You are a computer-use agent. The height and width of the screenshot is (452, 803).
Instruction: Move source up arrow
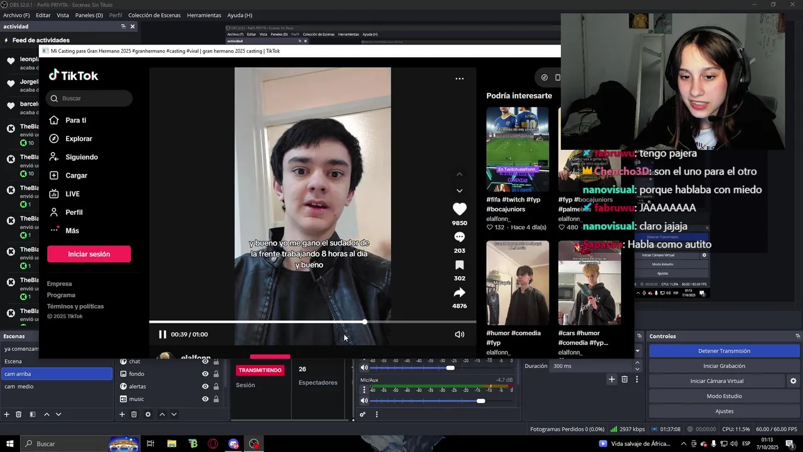[x=162, y=414]
